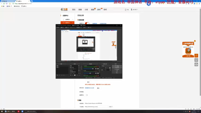The image size is (201, 113).
Task: Open settings gear of the first mixer channel
Action: tap(98, 69)
